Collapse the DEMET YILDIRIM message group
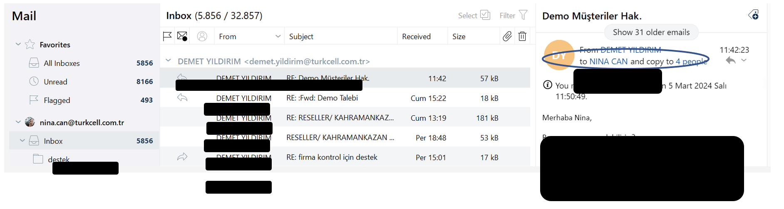The width and height of the screenshot is (784, 209). tap(168, 61)
